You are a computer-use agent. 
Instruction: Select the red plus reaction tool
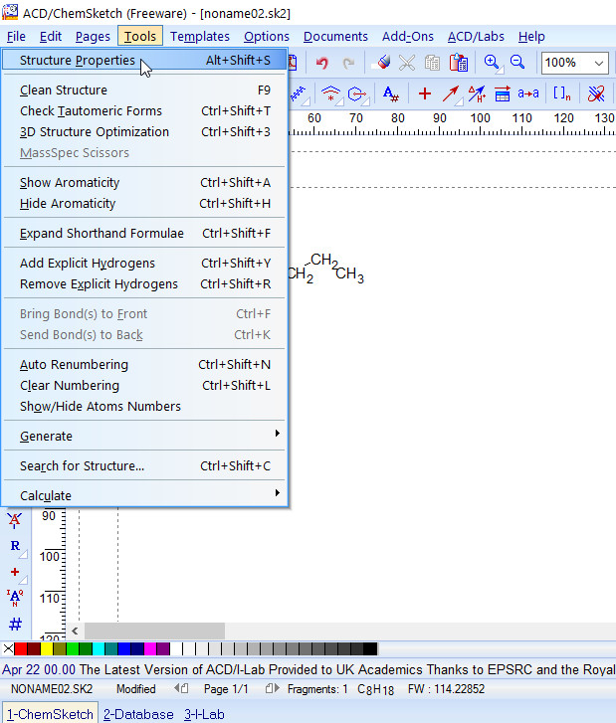coord(425,94)
